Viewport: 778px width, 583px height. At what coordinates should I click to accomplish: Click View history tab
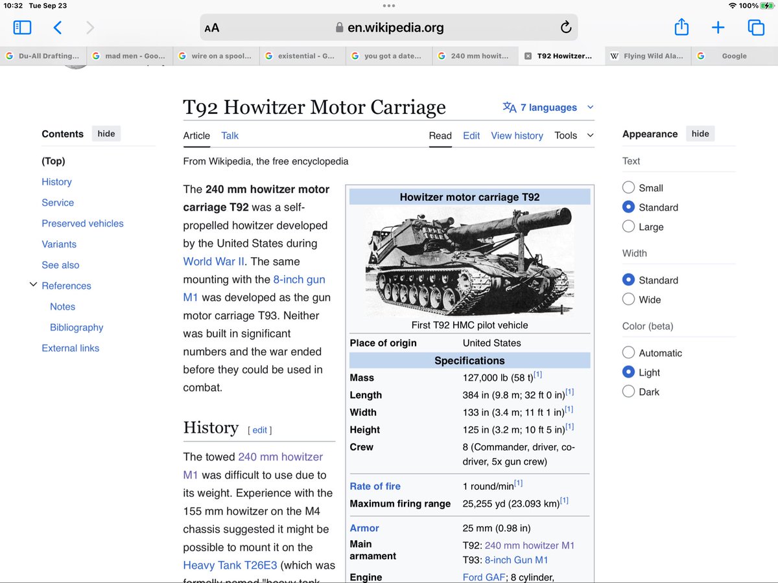(517, 135)
